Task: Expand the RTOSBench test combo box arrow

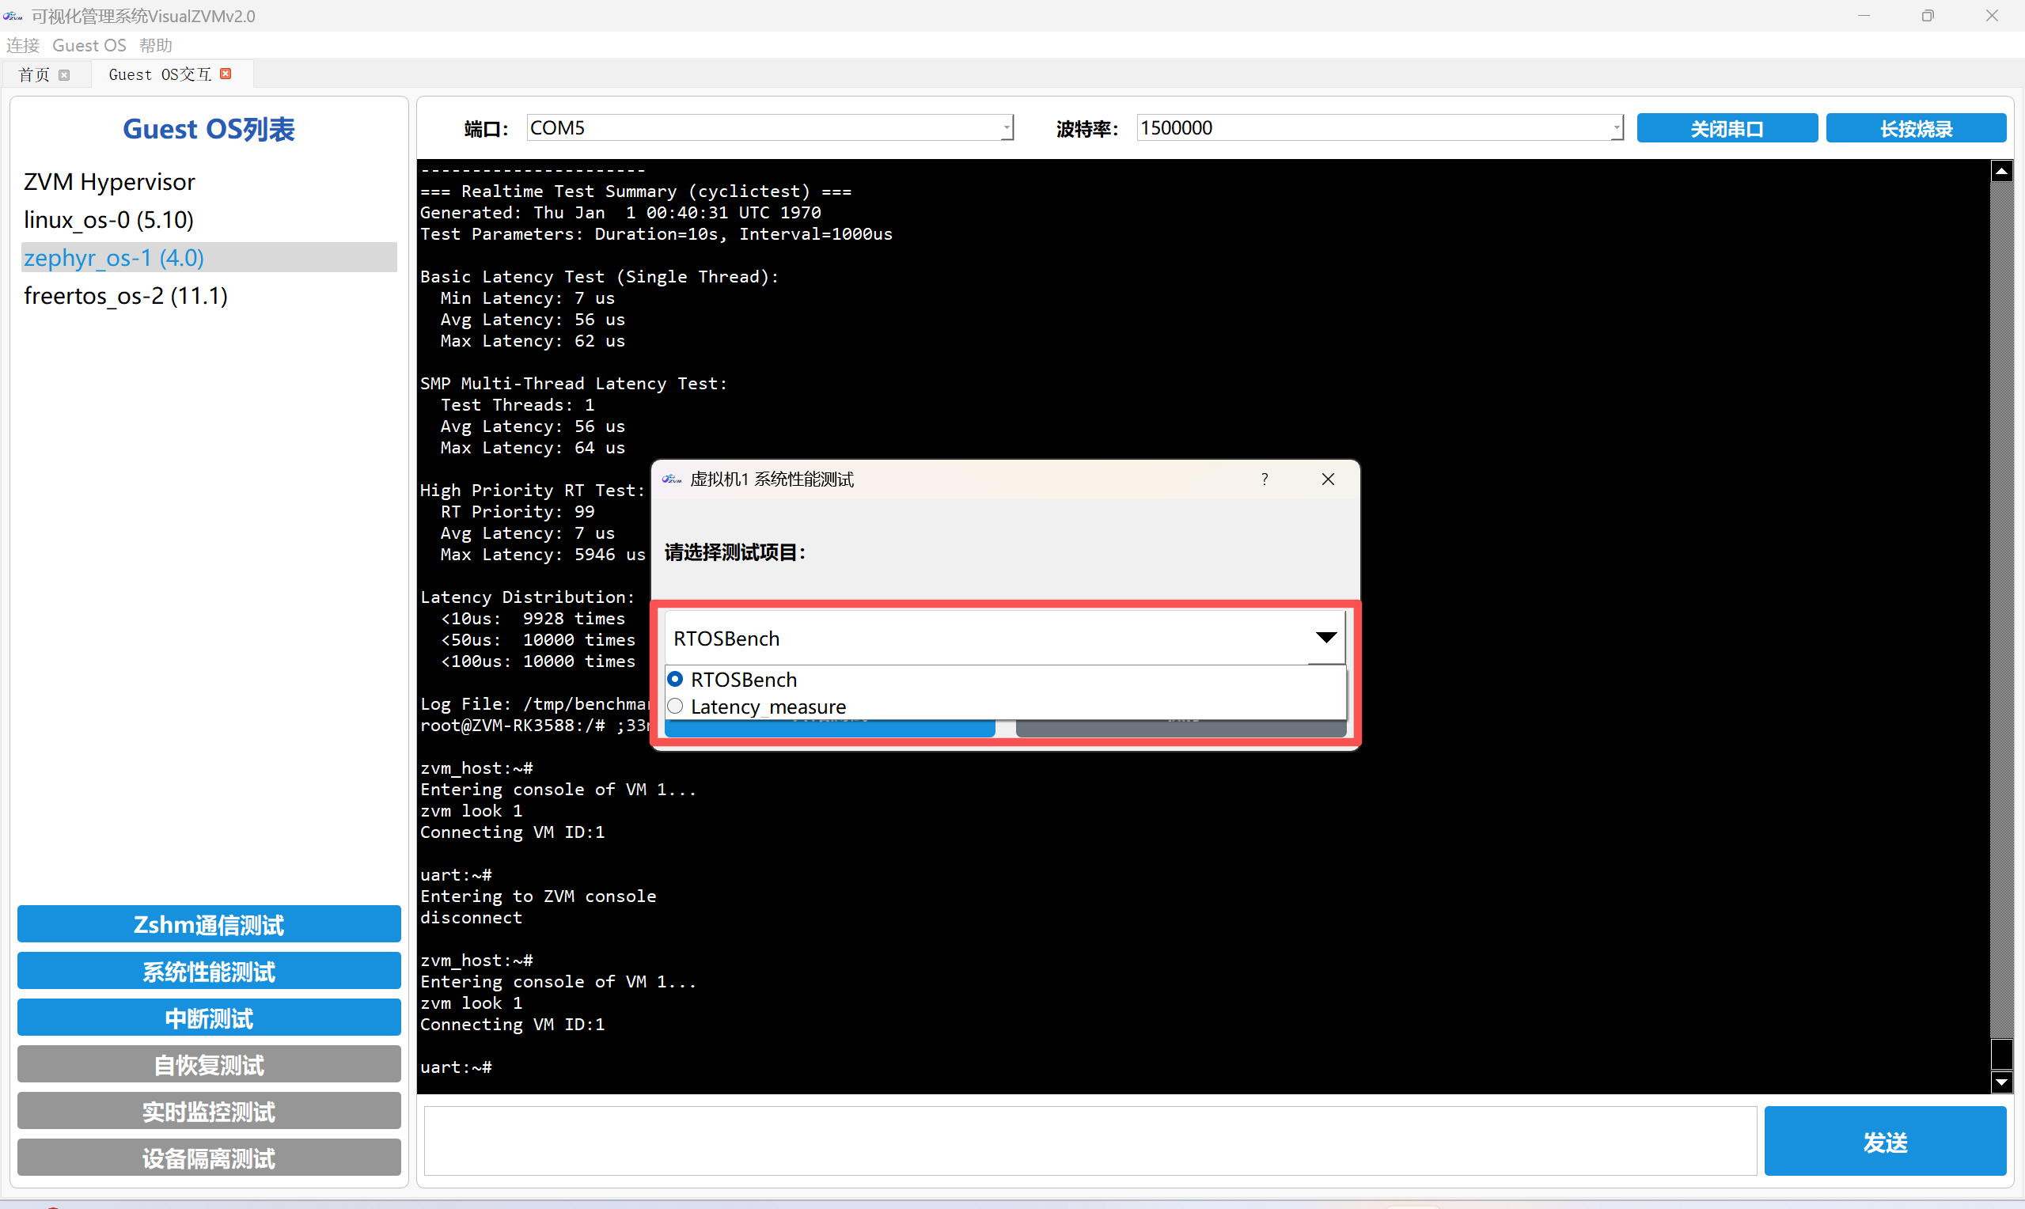Action: click(1326, 638)
